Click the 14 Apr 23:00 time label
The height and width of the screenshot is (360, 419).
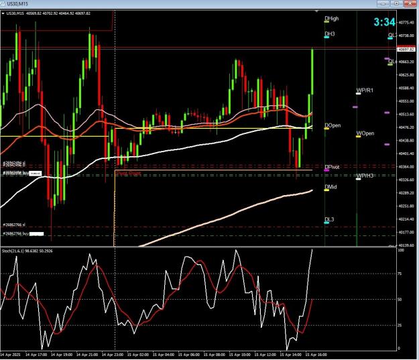(x=113, y=355)
